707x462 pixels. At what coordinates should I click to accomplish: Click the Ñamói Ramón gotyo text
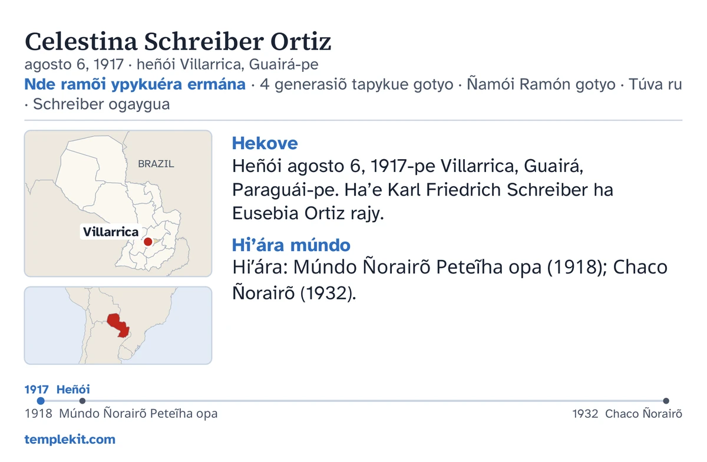click(x=541, y=84)
